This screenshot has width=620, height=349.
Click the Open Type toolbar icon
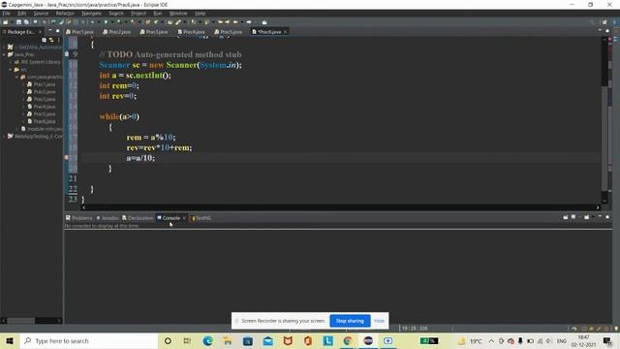click(x=170, y=22)
